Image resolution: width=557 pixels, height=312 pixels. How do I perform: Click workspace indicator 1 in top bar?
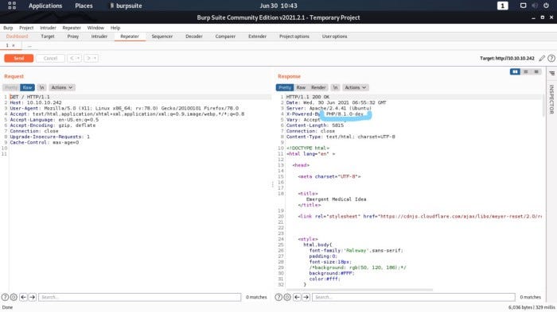pos(502,6)
